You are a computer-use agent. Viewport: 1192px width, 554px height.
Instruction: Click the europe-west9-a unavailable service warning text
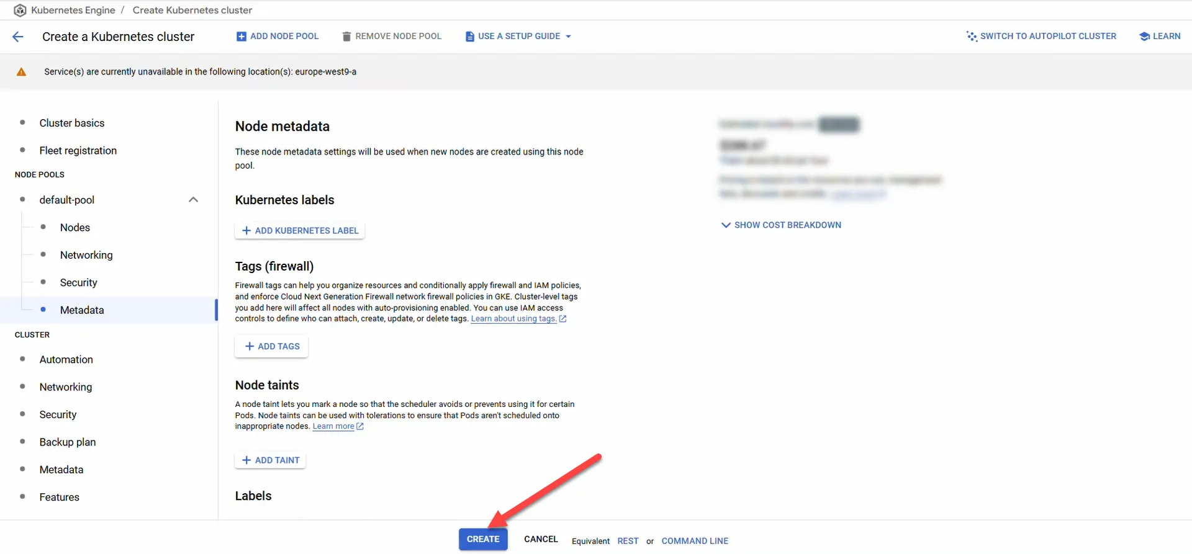pos(201,72)
